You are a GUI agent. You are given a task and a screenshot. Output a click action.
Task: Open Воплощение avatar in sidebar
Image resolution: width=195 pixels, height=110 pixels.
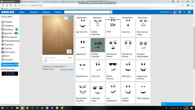[x=9, y=37]
